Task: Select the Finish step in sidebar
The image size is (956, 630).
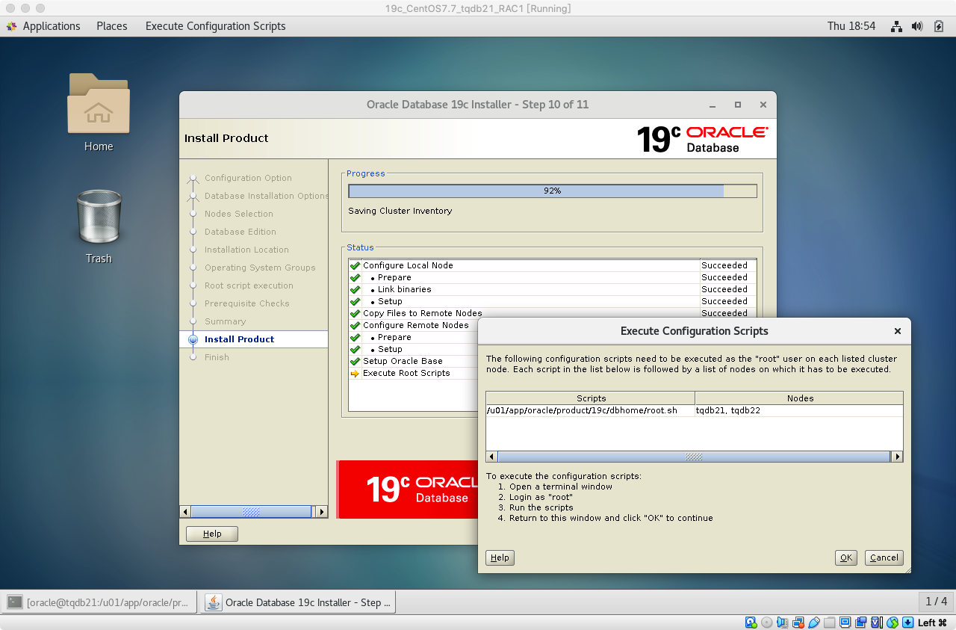Action: (217, 357)
